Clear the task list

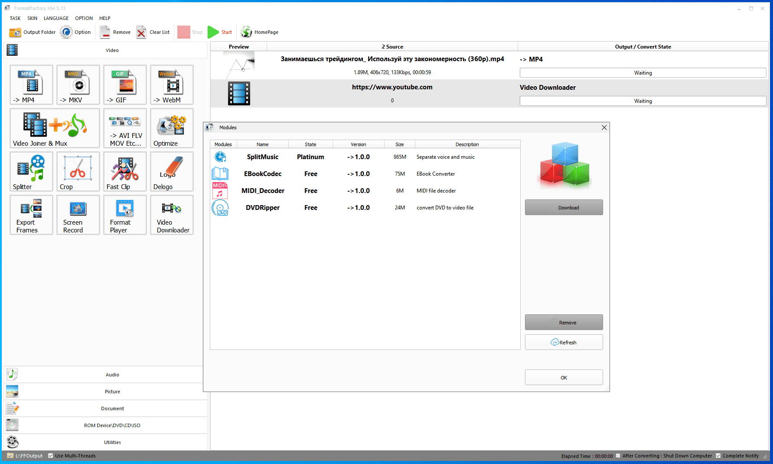153,32
